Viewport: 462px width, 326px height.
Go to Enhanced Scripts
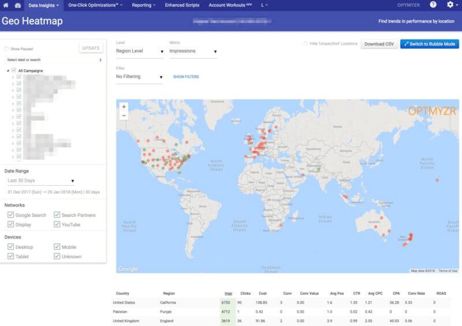pos(182,5)
